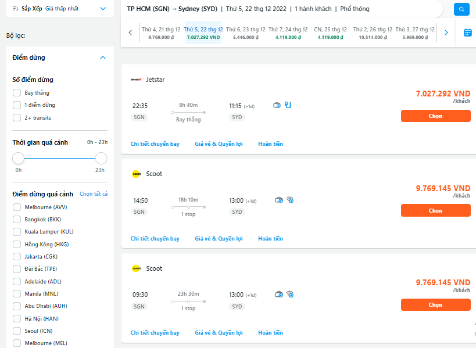Image resolution: width=476 pixels, height=348 pixels.
Task: Select date tab Thứ 7, 24 thg 12
Action: (288, 33)
